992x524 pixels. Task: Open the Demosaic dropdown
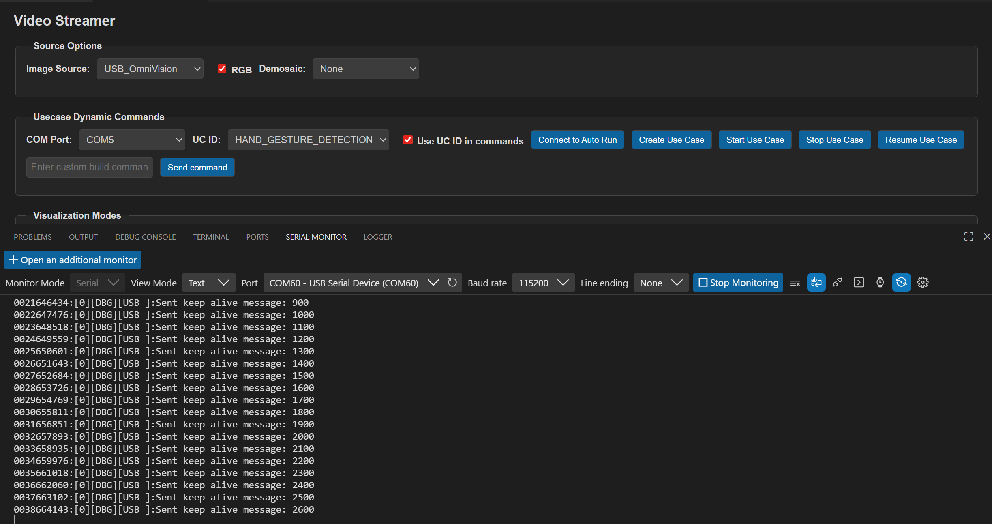click(366, 69)
